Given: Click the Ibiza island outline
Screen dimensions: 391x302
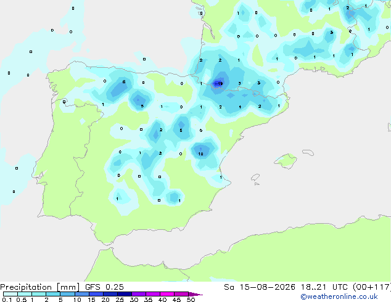Looking at the screenshot, I should coord(255,178).
